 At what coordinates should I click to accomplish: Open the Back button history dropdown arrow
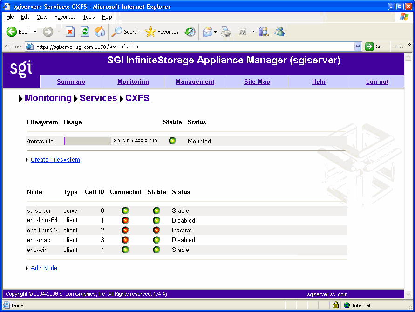(x=35, y=32)
